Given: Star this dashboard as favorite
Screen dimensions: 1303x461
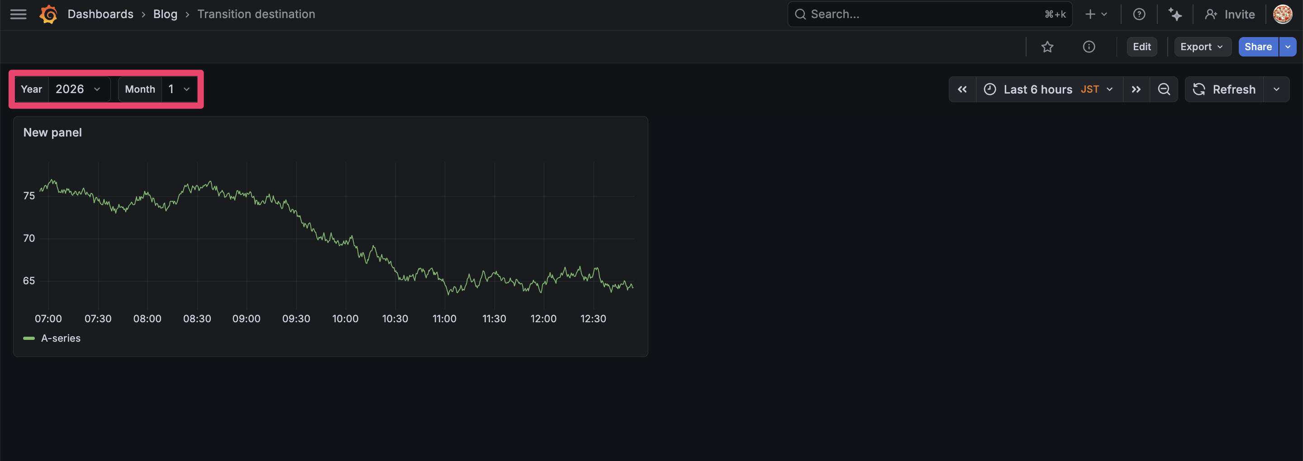Looking at the screenshot, I should (1047, 47).
